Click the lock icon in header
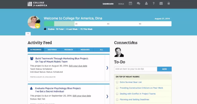197x104 pixels. (169, 3)
